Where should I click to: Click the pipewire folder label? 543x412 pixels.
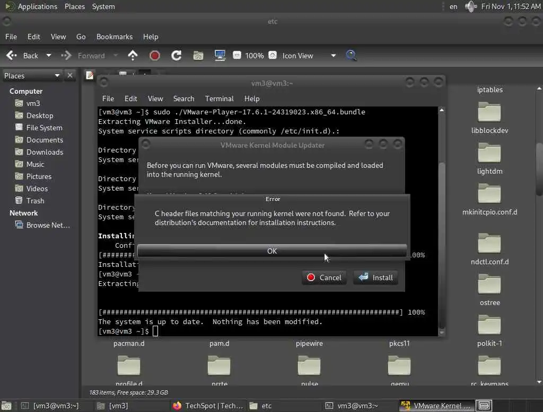coord(309,344)
